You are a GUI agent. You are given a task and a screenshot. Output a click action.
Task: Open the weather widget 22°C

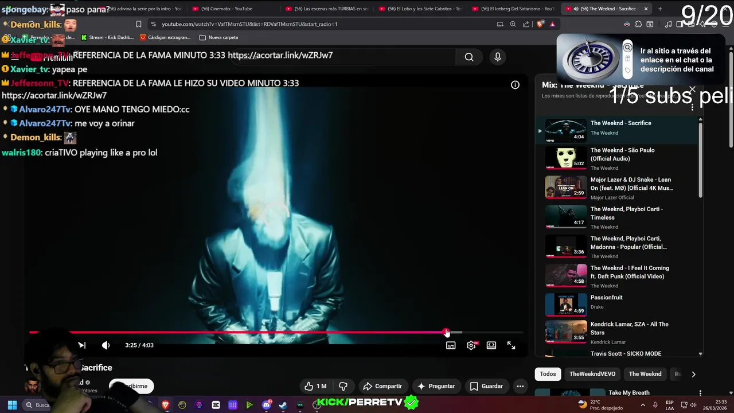[x=599, y=404]
